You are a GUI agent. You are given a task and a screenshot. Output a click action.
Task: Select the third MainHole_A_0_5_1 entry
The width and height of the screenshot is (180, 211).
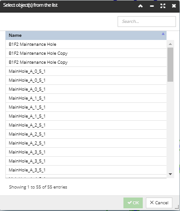click(86, 89)
